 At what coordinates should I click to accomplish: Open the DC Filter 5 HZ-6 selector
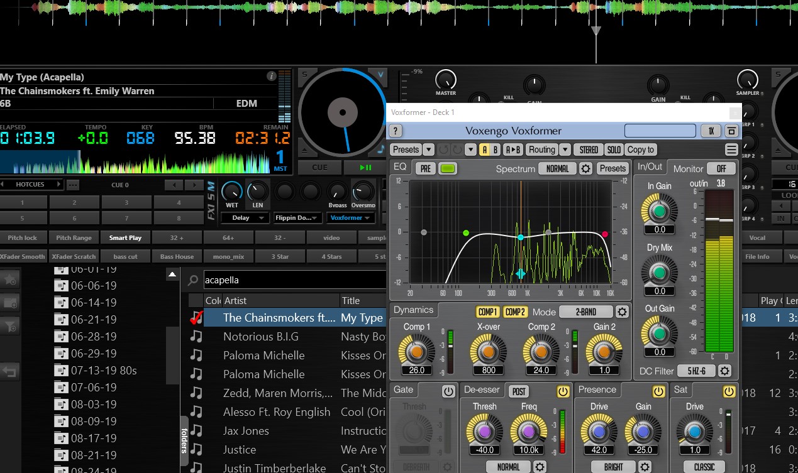point(695,371)
